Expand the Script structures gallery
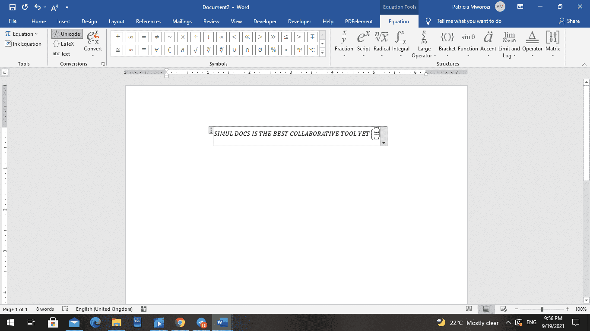 coord(363,44)
